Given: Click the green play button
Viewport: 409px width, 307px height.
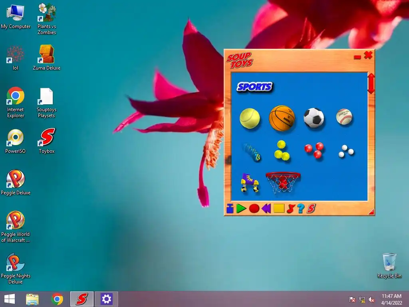Looking at the screenshot, I should (x=241, y=209).
